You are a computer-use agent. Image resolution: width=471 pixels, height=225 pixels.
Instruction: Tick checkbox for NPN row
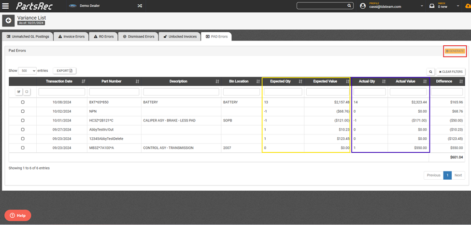(x=23, y=111)
